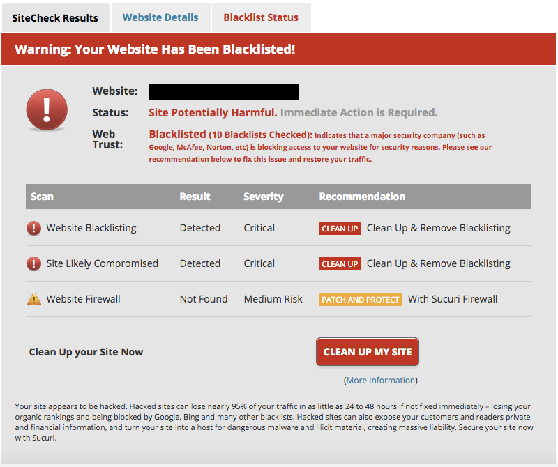Click the red CLEAN UP badge in Website Blacklisting row
This screenshot has width=558, height=467.
340,228
